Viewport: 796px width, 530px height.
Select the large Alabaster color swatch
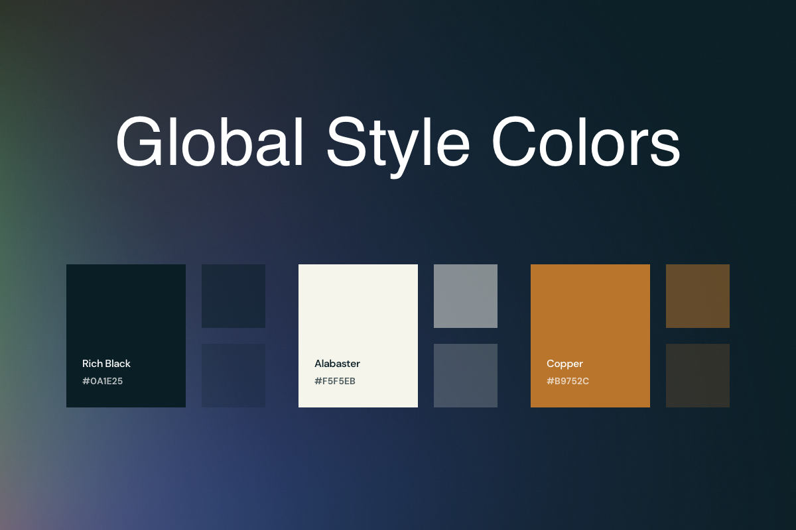[358, 311]
